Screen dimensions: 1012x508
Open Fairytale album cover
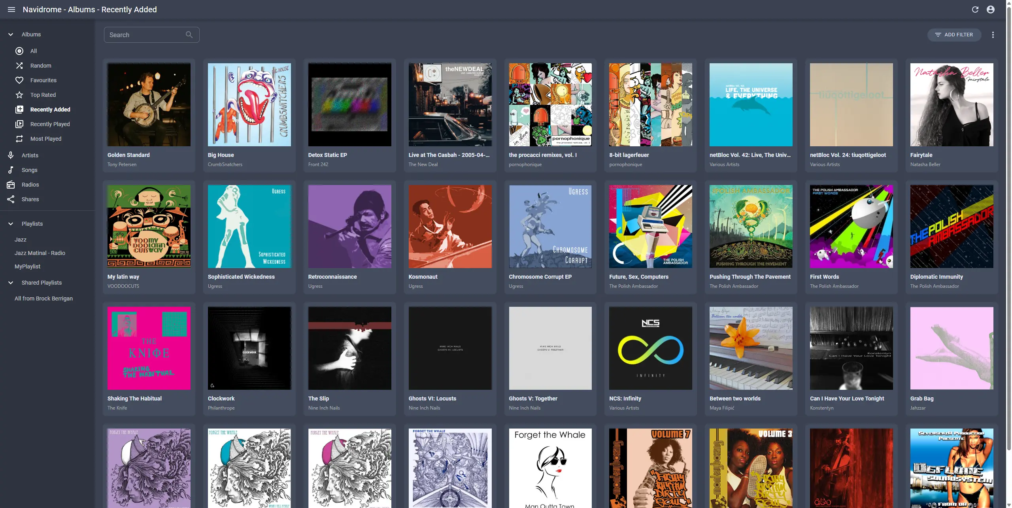952,105
